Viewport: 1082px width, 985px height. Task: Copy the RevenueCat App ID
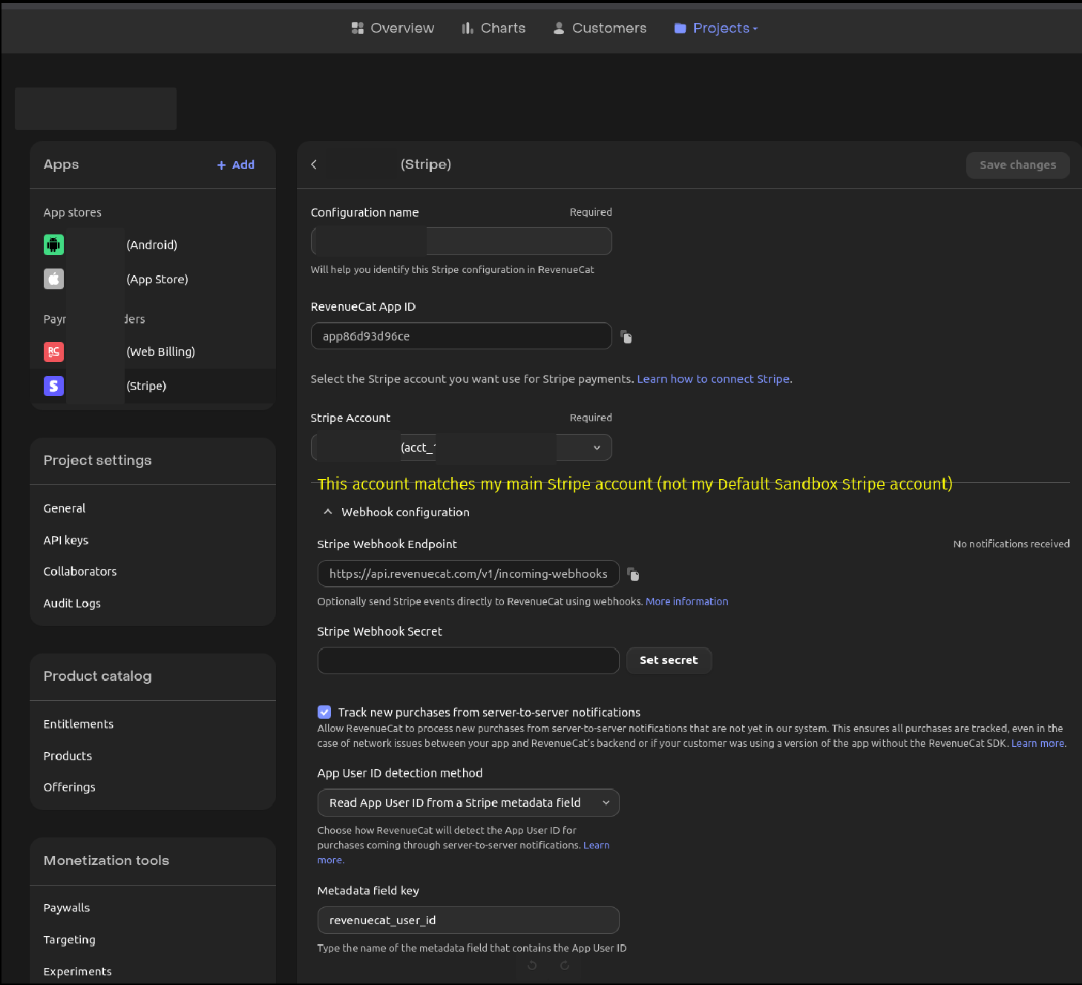[626, 337]
